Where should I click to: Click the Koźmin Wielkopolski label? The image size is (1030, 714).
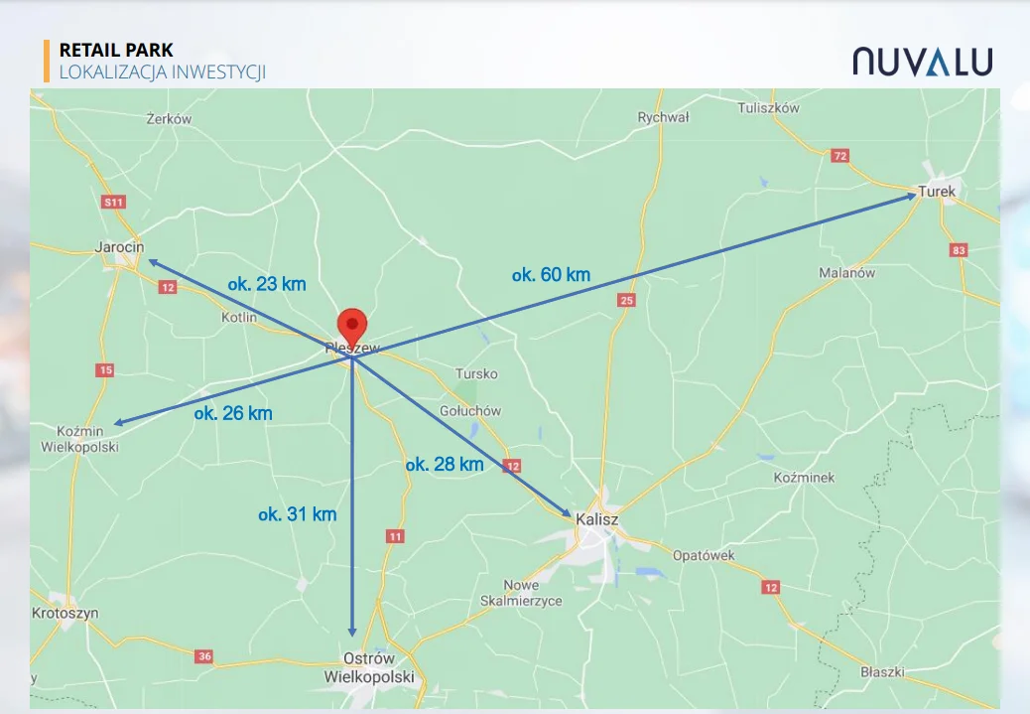tap(79, 439)
